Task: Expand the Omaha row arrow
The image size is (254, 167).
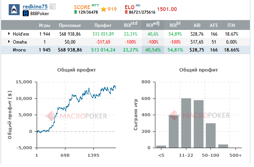Action: tap(9, 42)
